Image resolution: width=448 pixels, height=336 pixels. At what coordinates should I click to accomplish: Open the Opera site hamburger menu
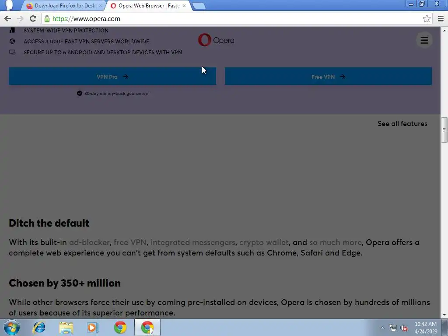click(x=424, y=40)
